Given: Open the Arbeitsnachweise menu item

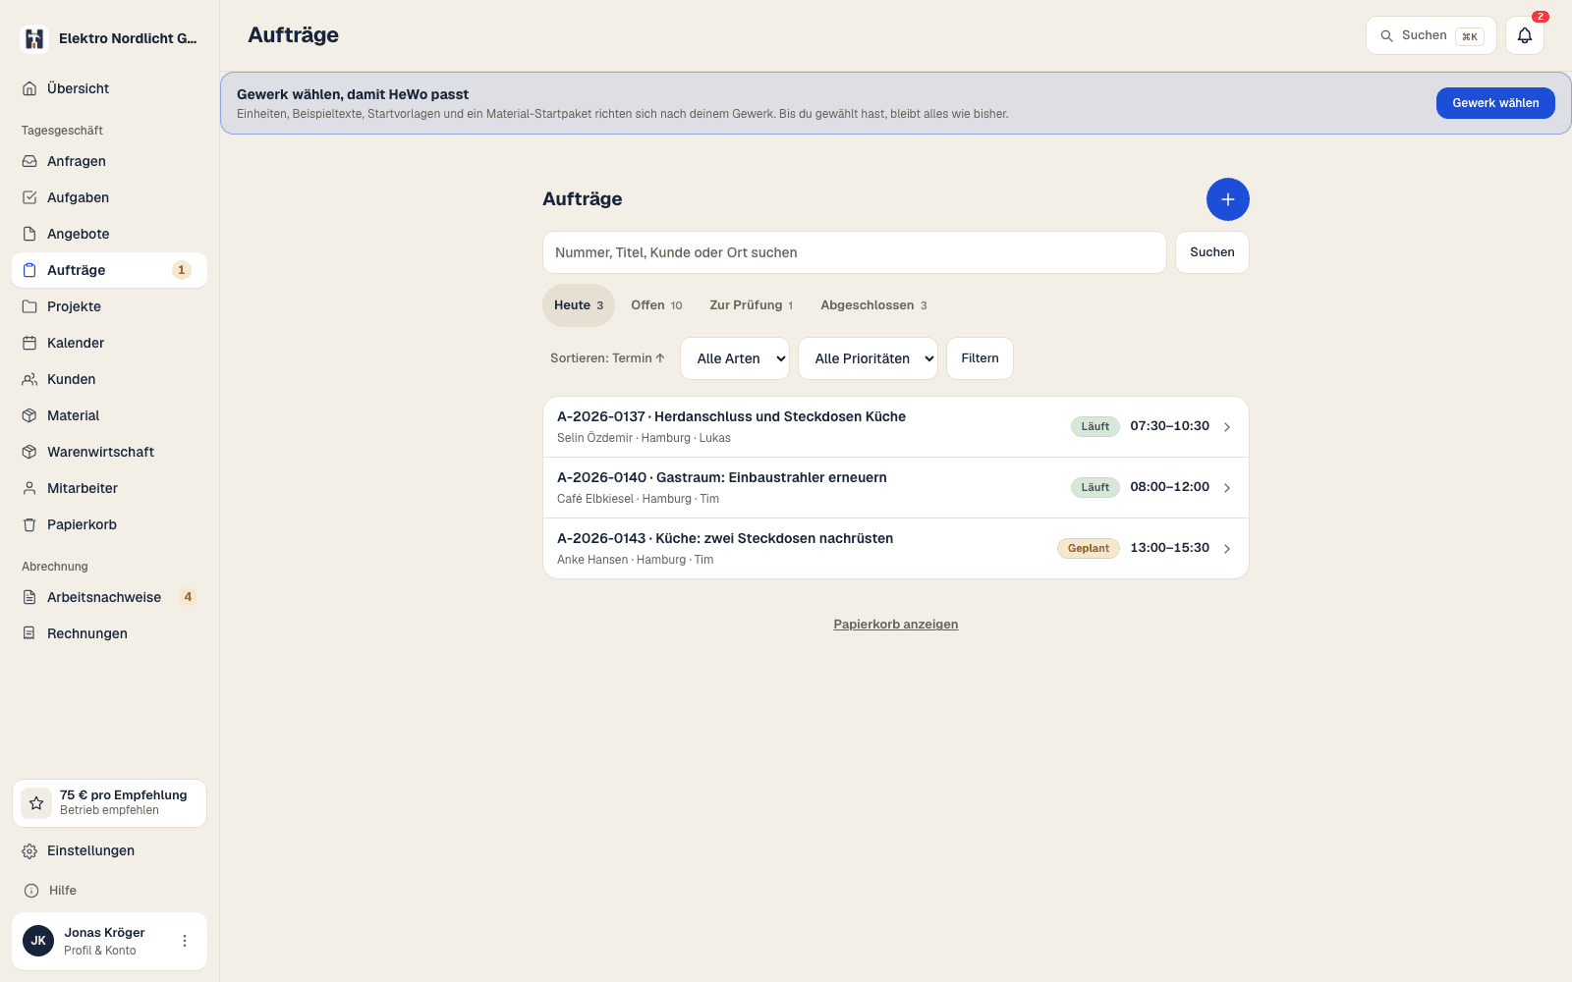Looking at the screenshot, I should [x=110, y=597].
